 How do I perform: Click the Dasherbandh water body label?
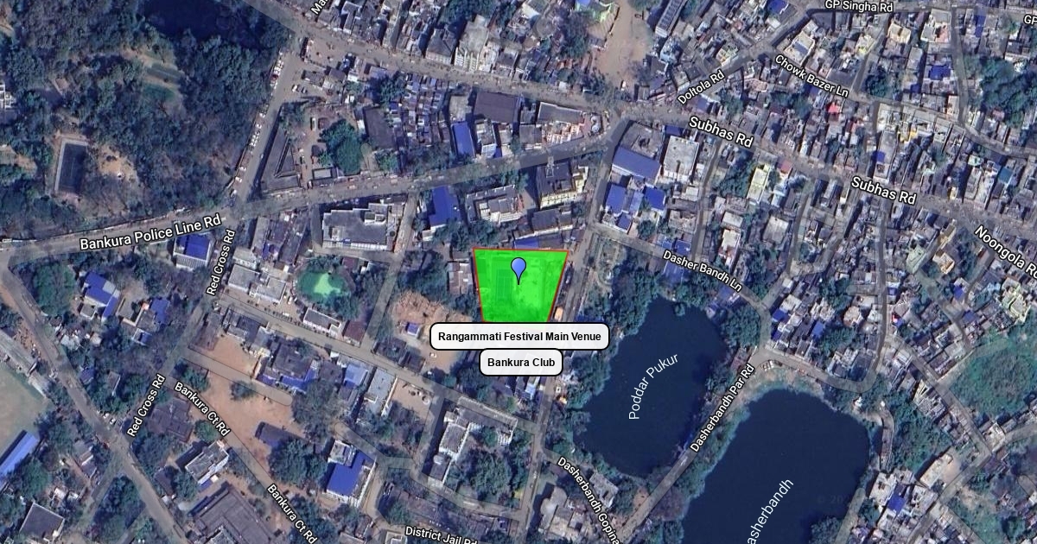[x=767, y=511]
